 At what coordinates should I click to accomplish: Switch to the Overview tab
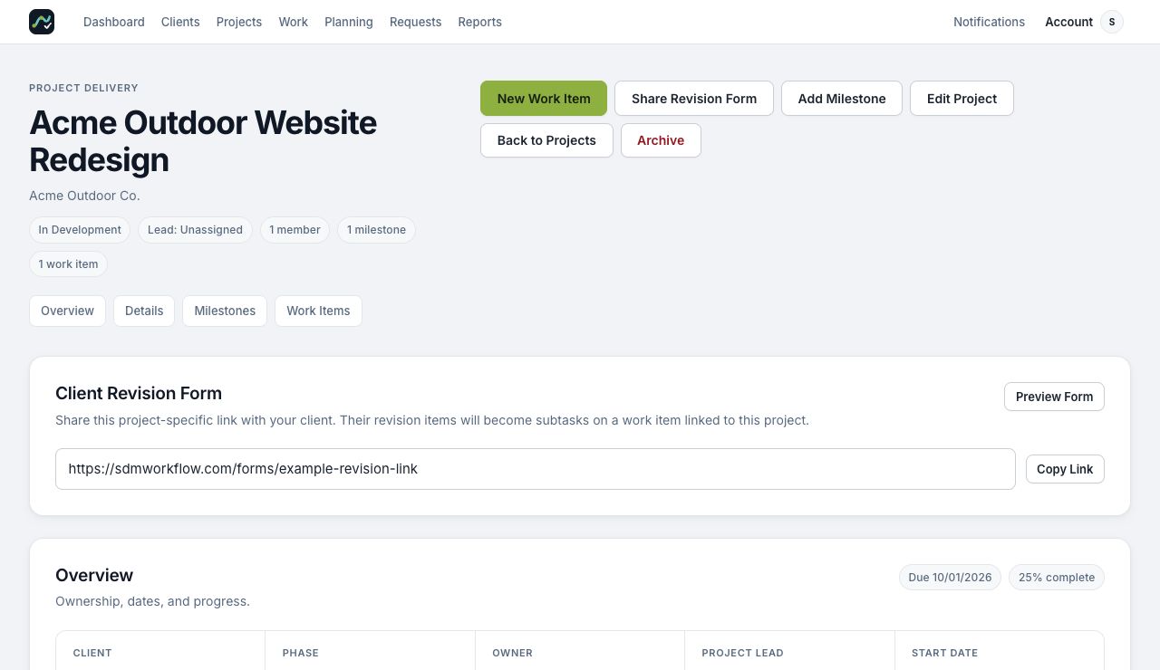(x=67, y=311)
